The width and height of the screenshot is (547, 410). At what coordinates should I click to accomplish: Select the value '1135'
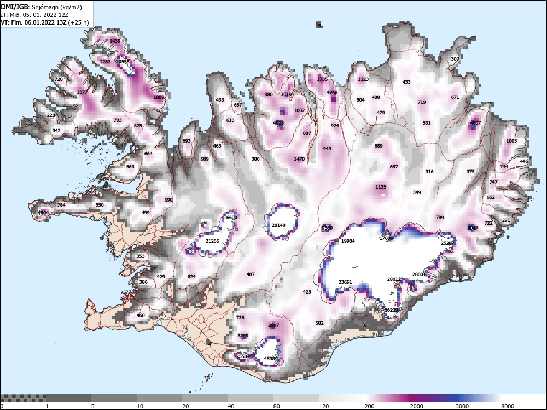click(x=381, y=187)
